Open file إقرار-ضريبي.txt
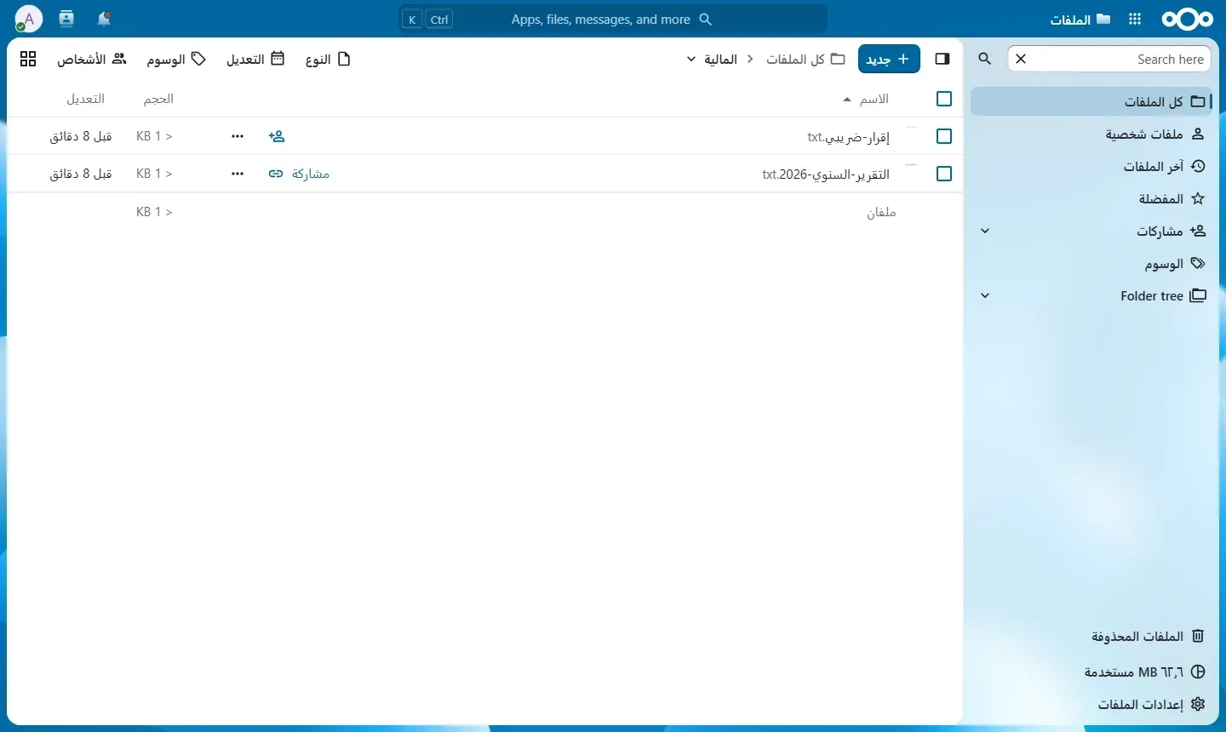Viewport: 1226px width, 732px height. [849, 136]
